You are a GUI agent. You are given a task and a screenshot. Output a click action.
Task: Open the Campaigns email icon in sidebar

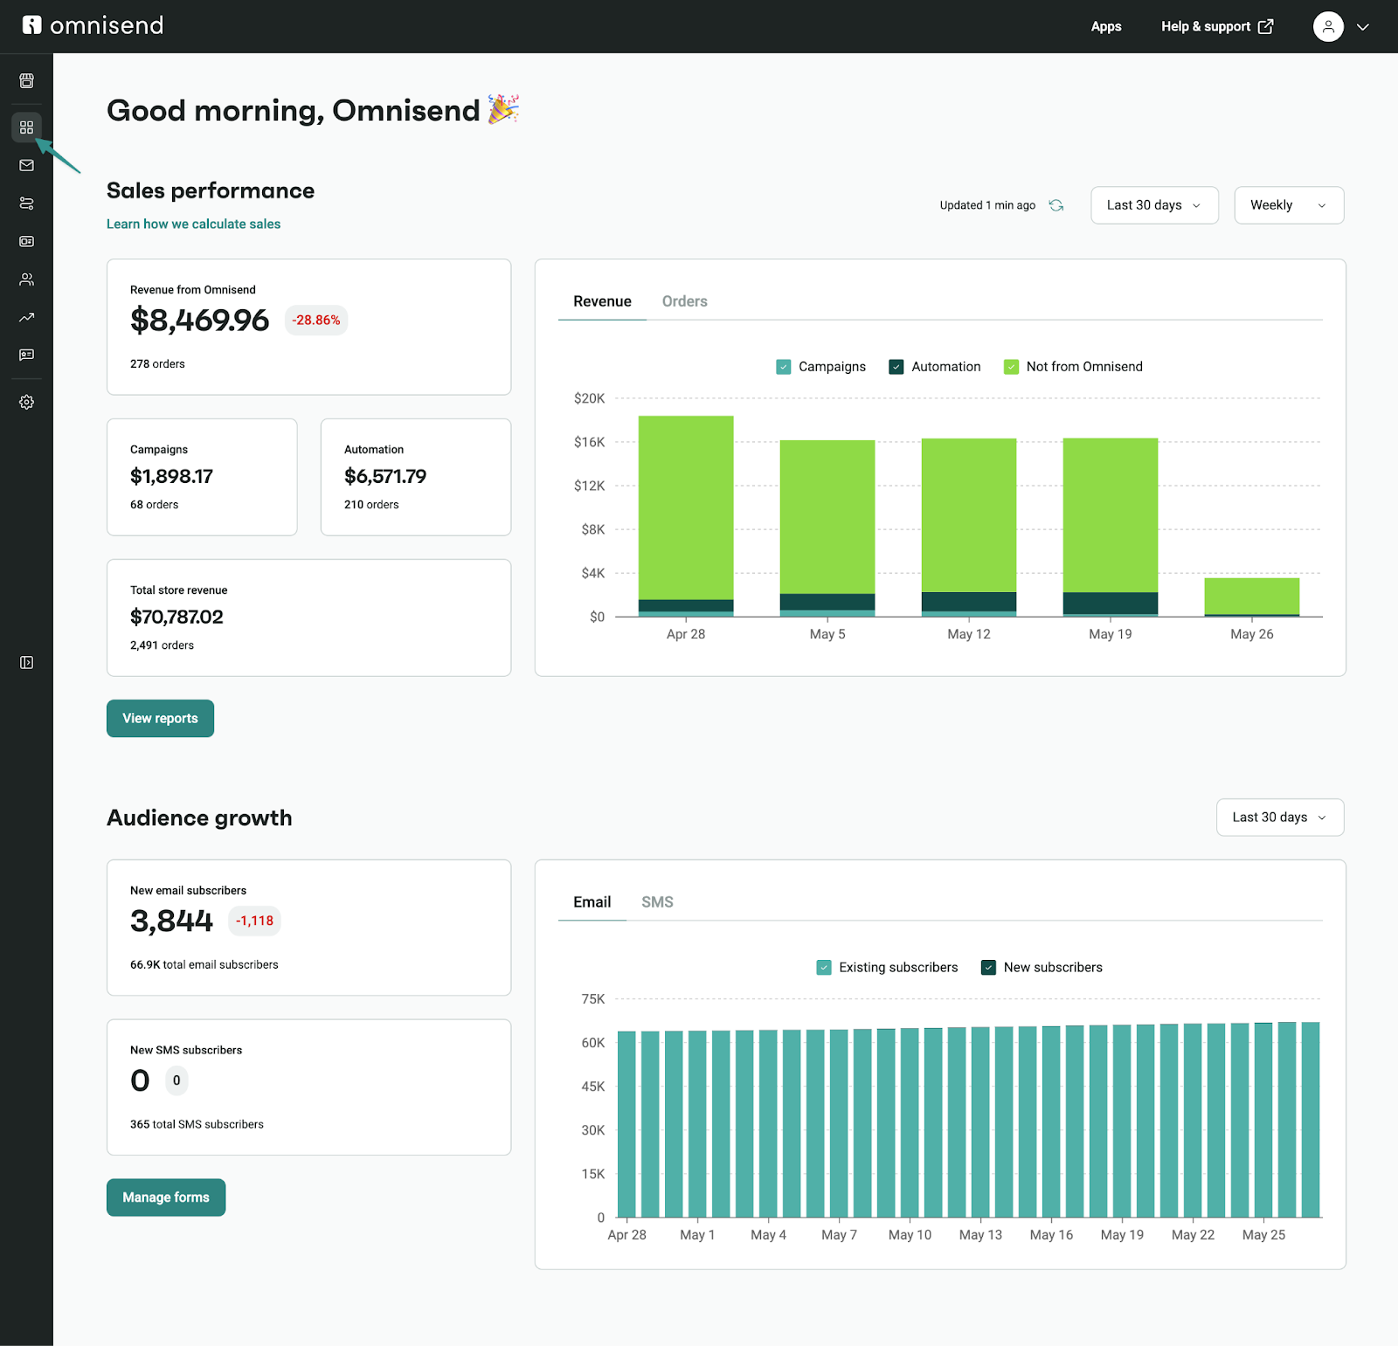click(26, 165)
